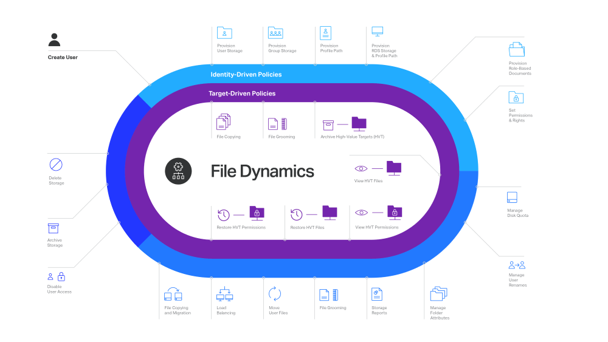The image size is (608, 342).
Task: Click the Archive High-Value Targets (HVT) text
Action: (353, 137)
